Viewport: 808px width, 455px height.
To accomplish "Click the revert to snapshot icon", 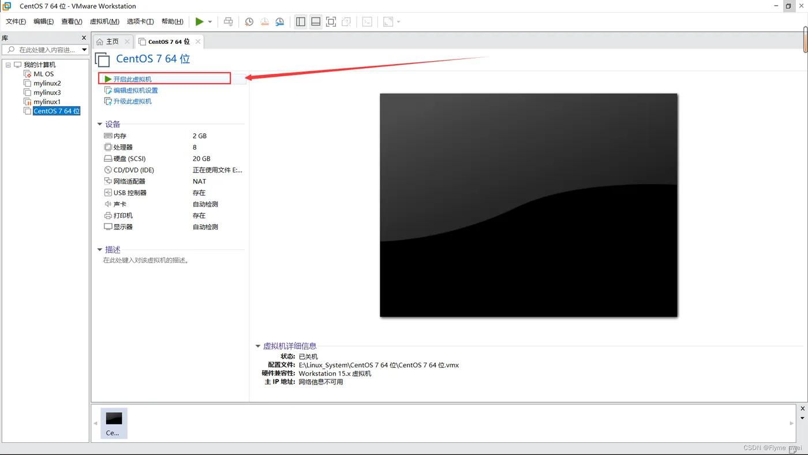I will click(x=264, y=21).
